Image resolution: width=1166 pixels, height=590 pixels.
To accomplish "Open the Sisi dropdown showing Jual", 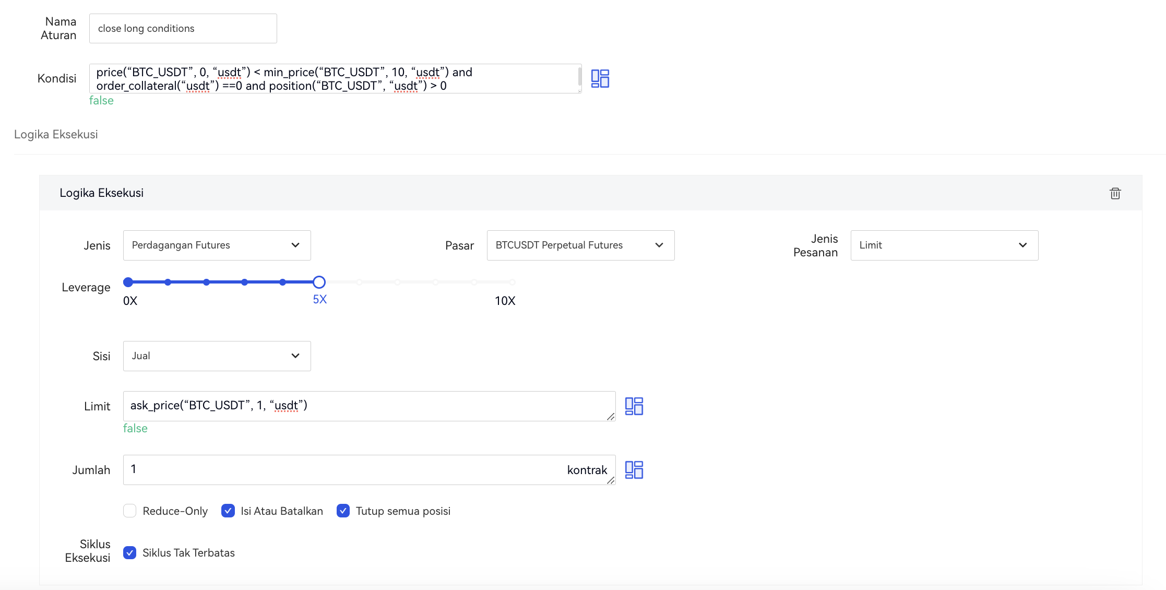I will [x=217, y=356].
